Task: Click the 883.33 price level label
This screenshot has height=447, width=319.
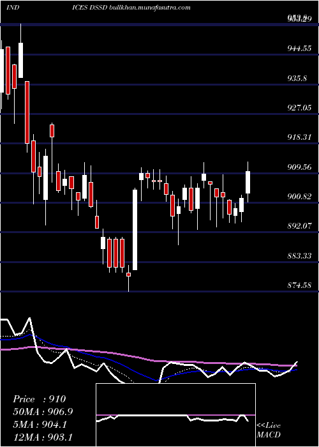Action: pos(299,255)
